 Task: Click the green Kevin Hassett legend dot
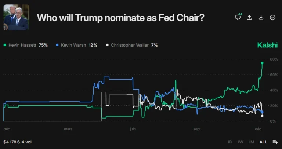click(x=5, y=45)
